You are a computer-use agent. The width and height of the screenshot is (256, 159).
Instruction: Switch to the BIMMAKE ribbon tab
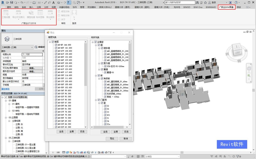tap(211, 7)
